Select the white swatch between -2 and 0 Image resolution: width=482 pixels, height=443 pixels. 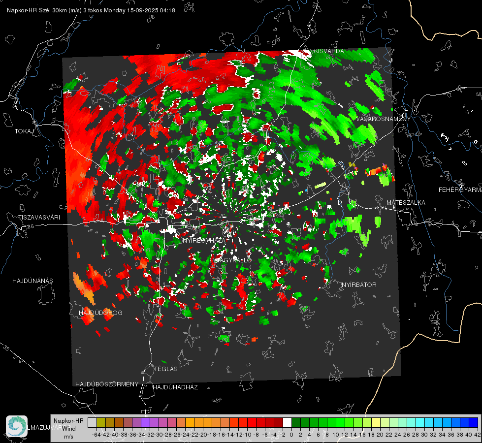pyautogui.click(x=287, y=422)
